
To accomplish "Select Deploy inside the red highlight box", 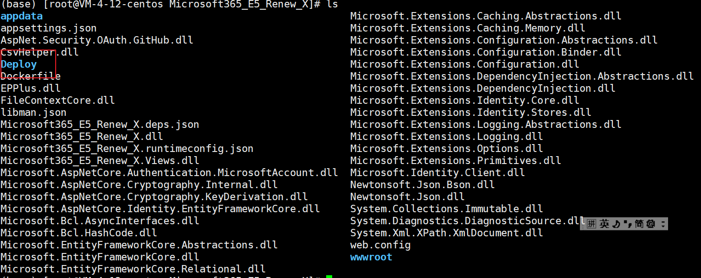I will [19, 64].
